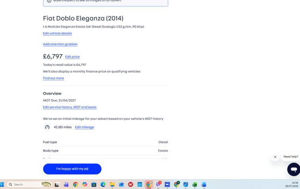The width and height of the screenshot is (300, 189).
Task: Click the £6,797 price text
Action: (53, 57)
